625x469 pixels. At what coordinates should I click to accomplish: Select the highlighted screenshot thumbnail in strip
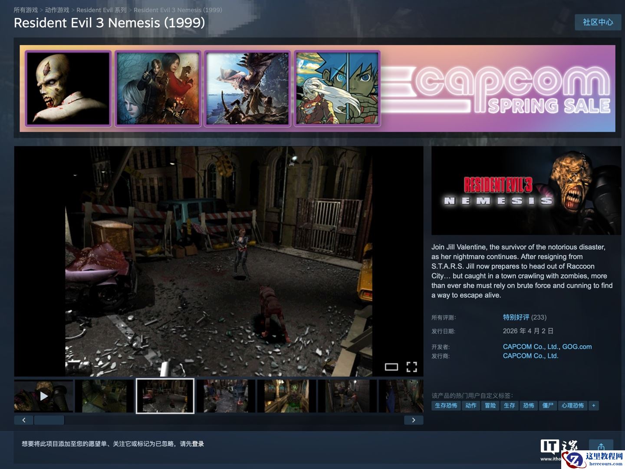(165, 396)
